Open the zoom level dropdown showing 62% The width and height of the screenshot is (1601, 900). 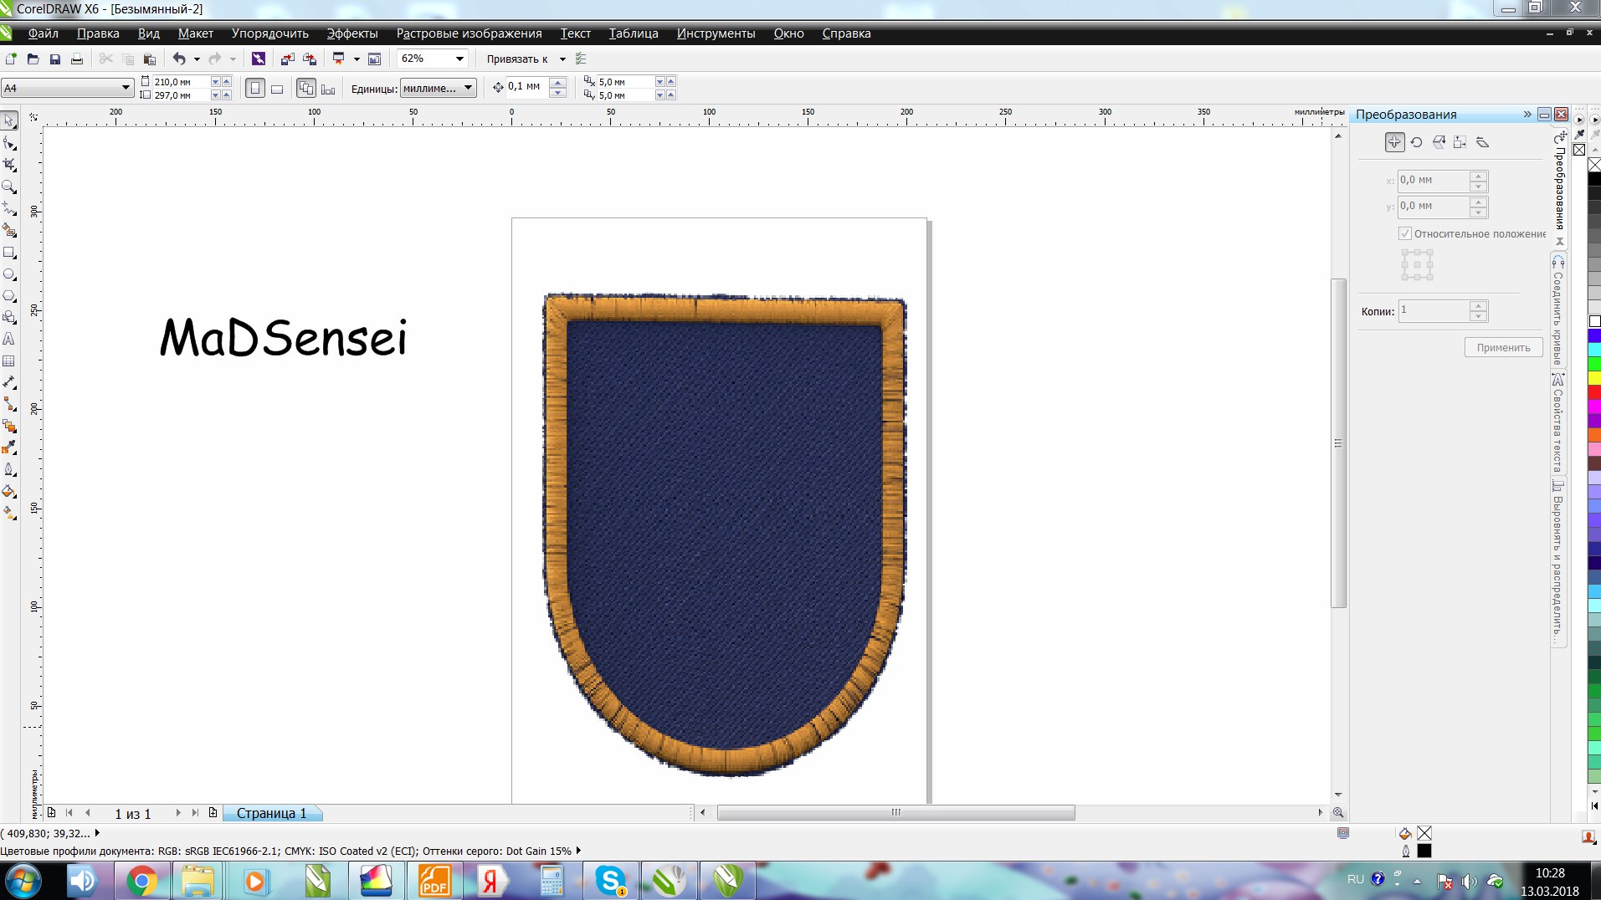pyautogui.click(x=459, y=59)
